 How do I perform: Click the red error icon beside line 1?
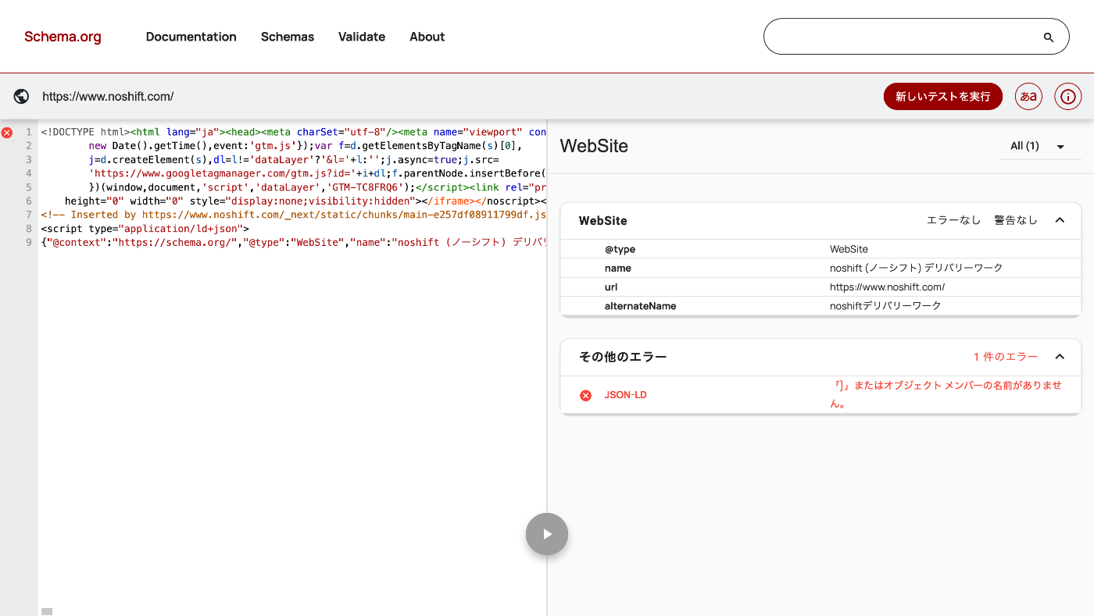7,132
